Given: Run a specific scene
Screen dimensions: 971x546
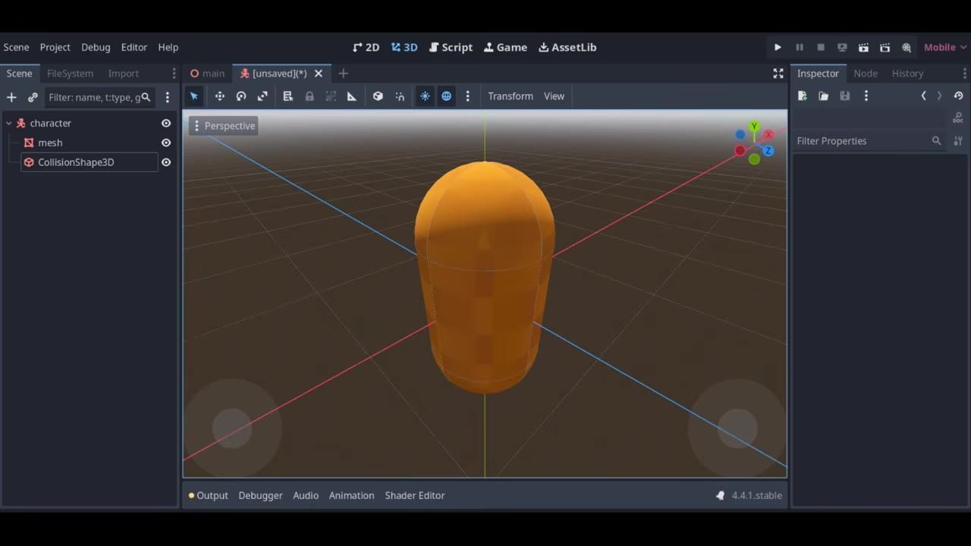Looking at the screenshot, I should point(885,47).
